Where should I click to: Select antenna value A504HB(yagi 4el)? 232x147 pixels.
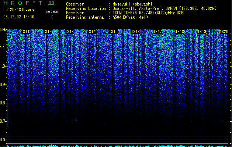pyautogui.click(x=130, y=17)
